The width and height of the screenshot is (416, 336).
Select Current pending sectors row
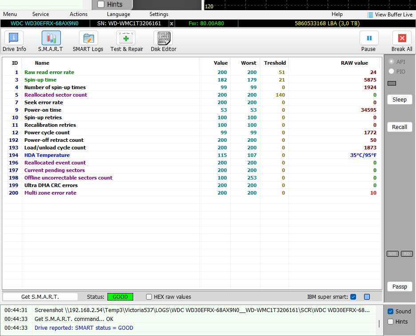192,170
